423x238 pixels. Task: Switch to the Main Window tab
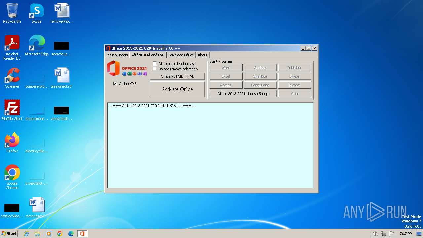point(117,55)
